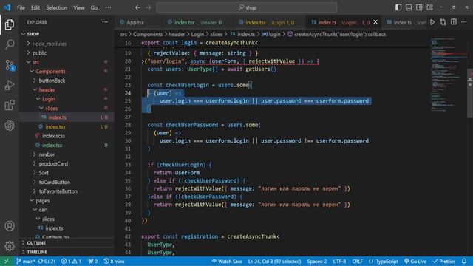Screen dimensions: 473x266
Task: Open Source Control view in activity bar
Action: pos(10,65)
